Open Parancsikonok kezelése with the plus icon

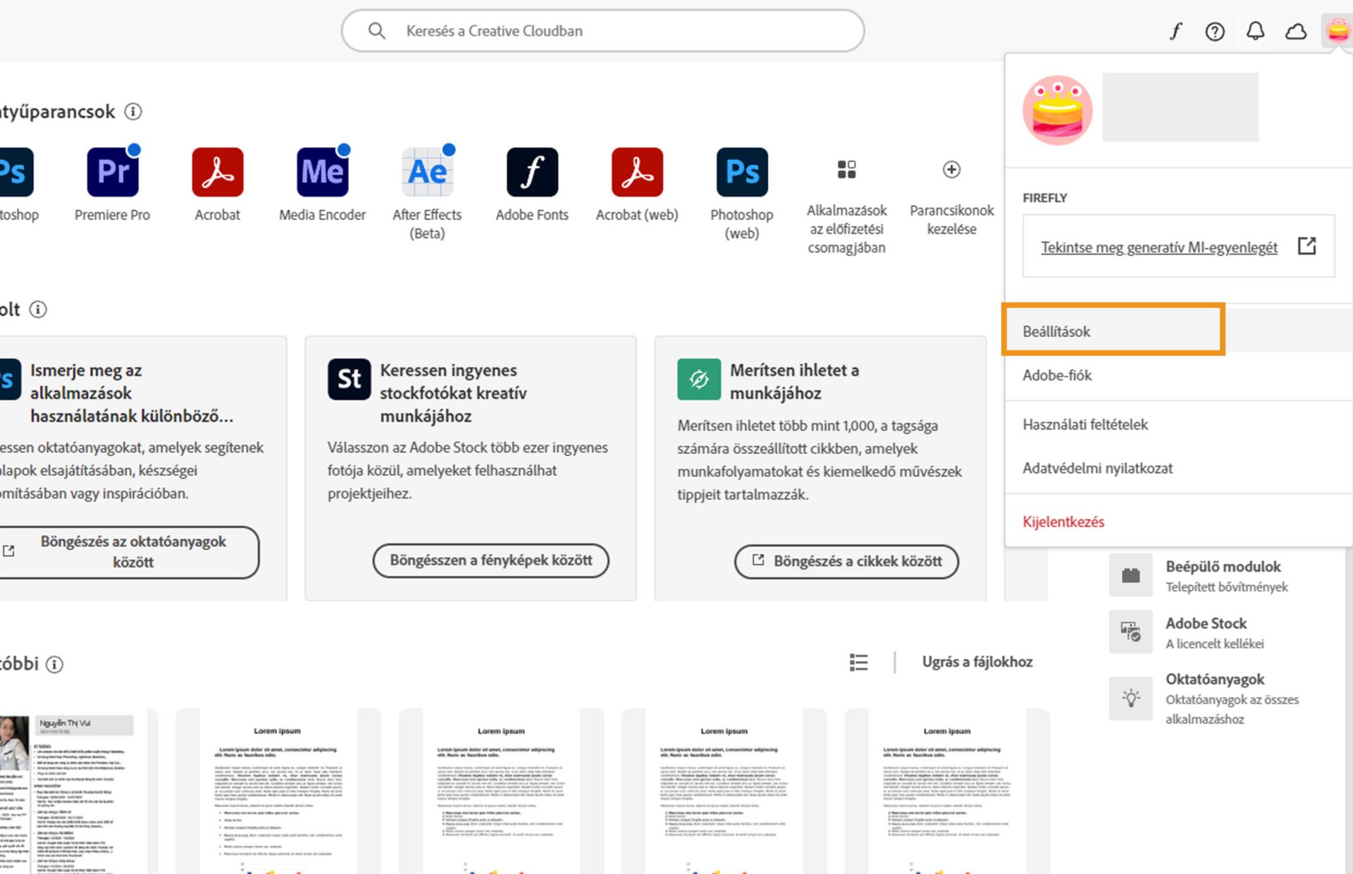tap(951, 169)
